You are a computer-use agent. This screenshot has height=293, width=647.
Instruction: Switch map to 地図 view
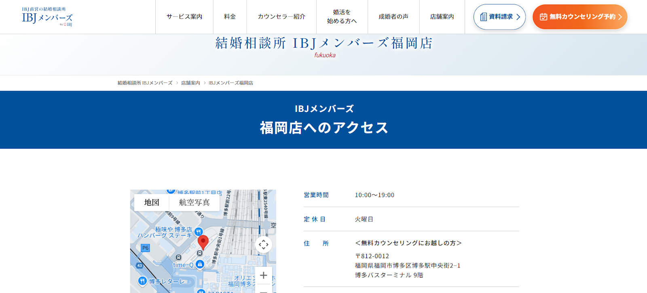pos(152,202)
